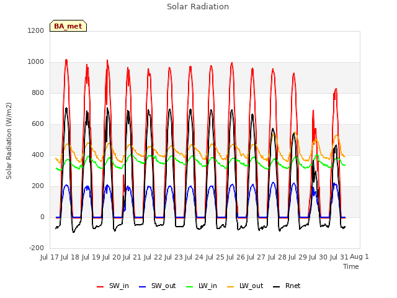Click the -200 y-axis tick label
Viewport: 397px width, 298px height.
click(x=37, y=248)
